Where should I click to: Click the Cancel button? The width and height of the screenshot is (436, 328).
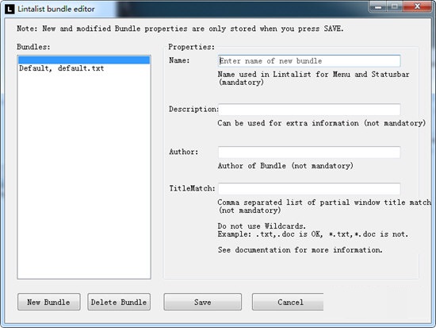[288, 302]
